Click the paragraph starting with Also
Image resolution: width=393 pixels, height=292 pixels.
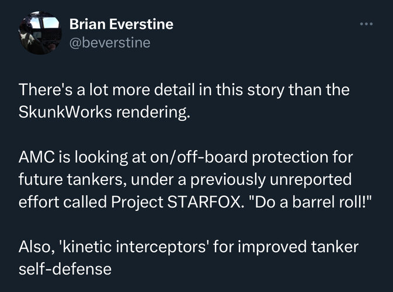[x=189, y=258]
